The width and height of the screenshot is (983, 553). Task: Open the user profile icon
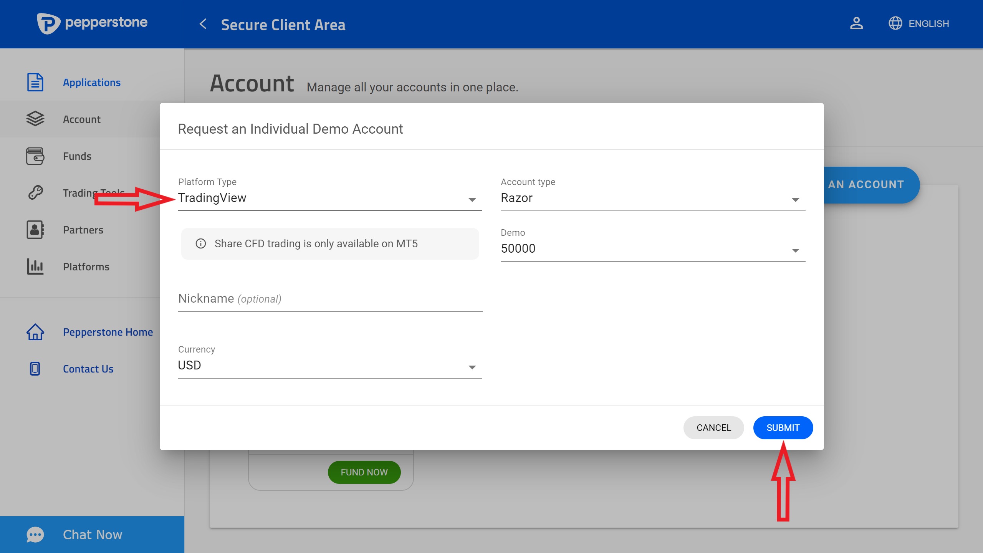pos(856,23)
